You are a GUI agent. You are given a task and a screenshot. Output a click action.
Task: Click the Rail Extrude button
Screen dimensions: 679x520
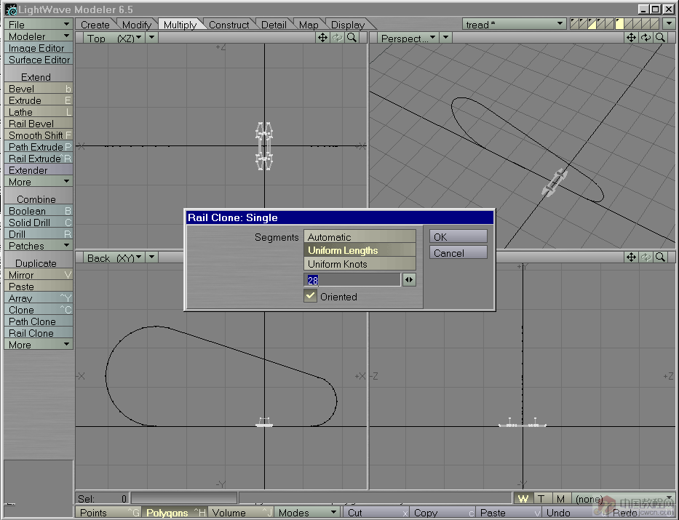[38, 159]
